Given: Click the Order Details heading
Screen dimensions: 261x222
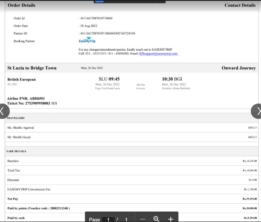Looking at the screenshot, I should point(21,6).
